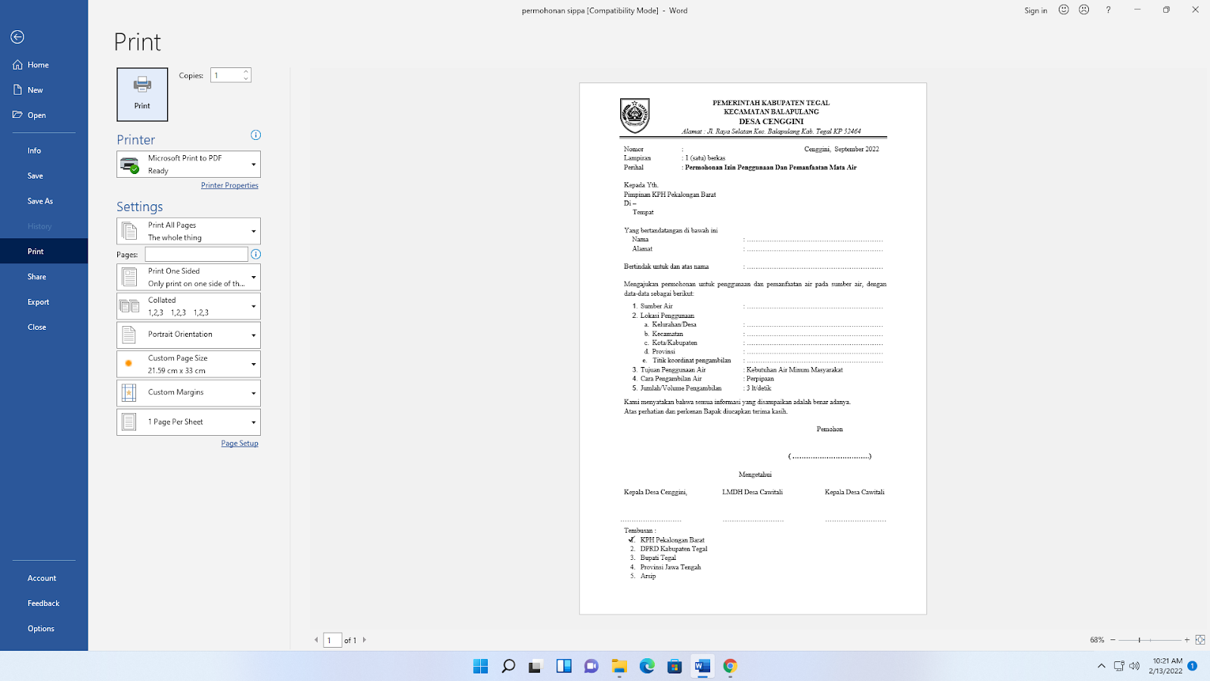Viewport: 1210px width, 681px height.
Task: Open File Explorer from taskbar
Action: (x=619, y=666)
